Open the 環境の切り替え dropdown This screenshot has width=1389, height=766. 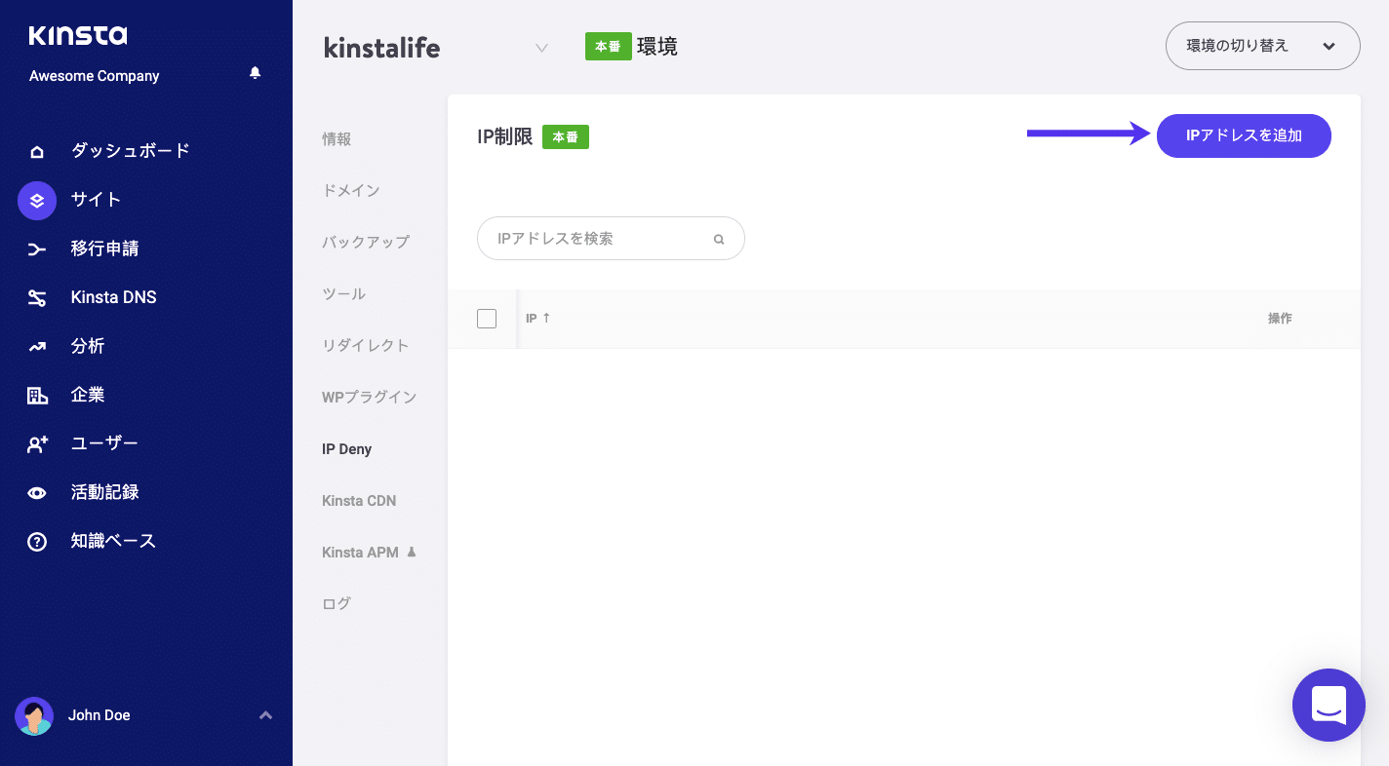[1262, 45]
